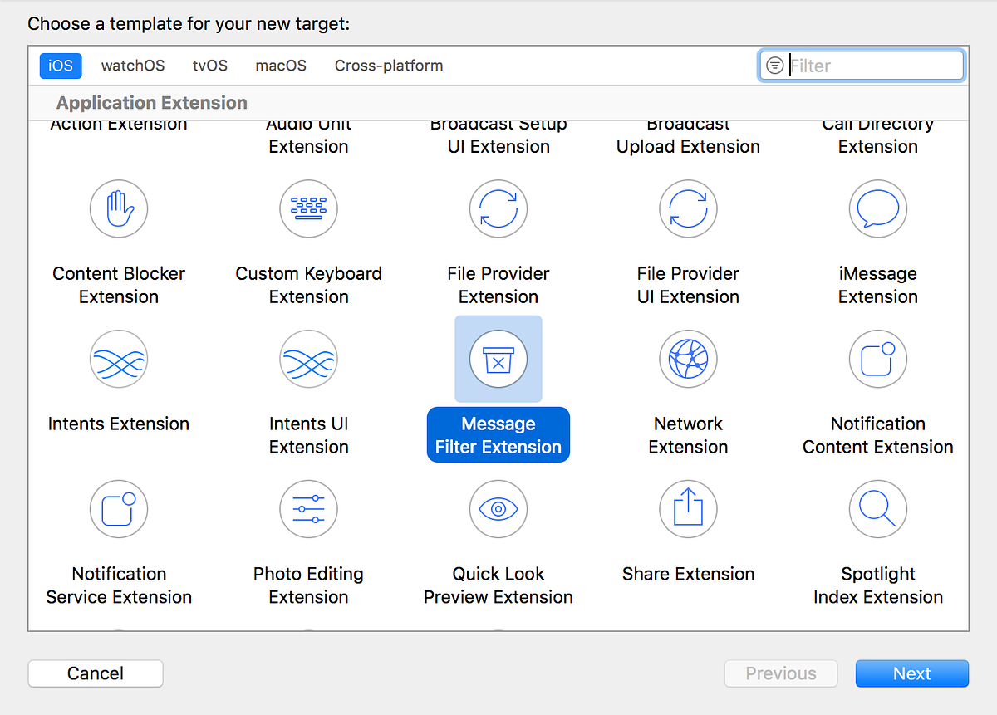Choose the Custom Keyboard Extension icon
This screenshot has width=997, height=715.
(x=309, y=208)
